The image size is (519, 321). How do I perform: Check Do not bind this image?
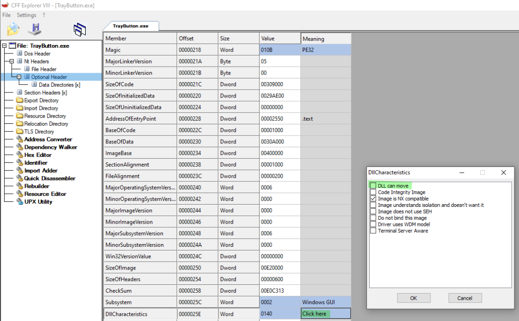pos(373,218)
